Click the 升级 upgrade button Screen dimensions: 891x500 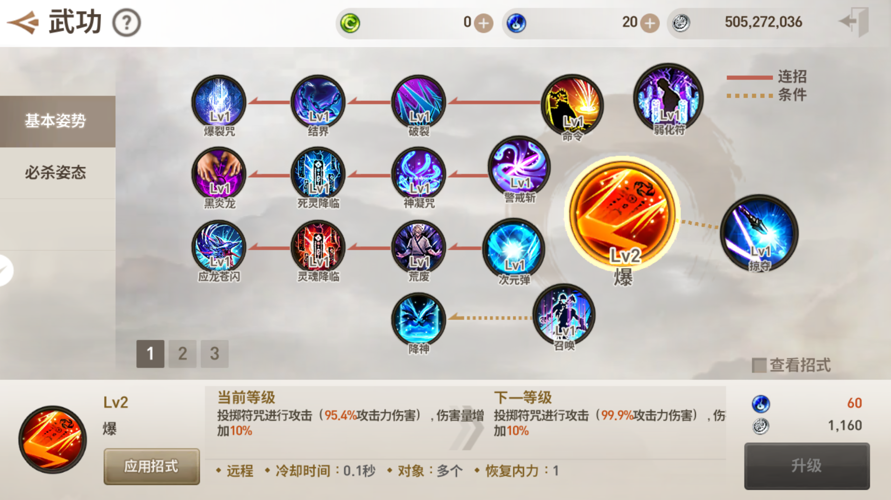807,466
